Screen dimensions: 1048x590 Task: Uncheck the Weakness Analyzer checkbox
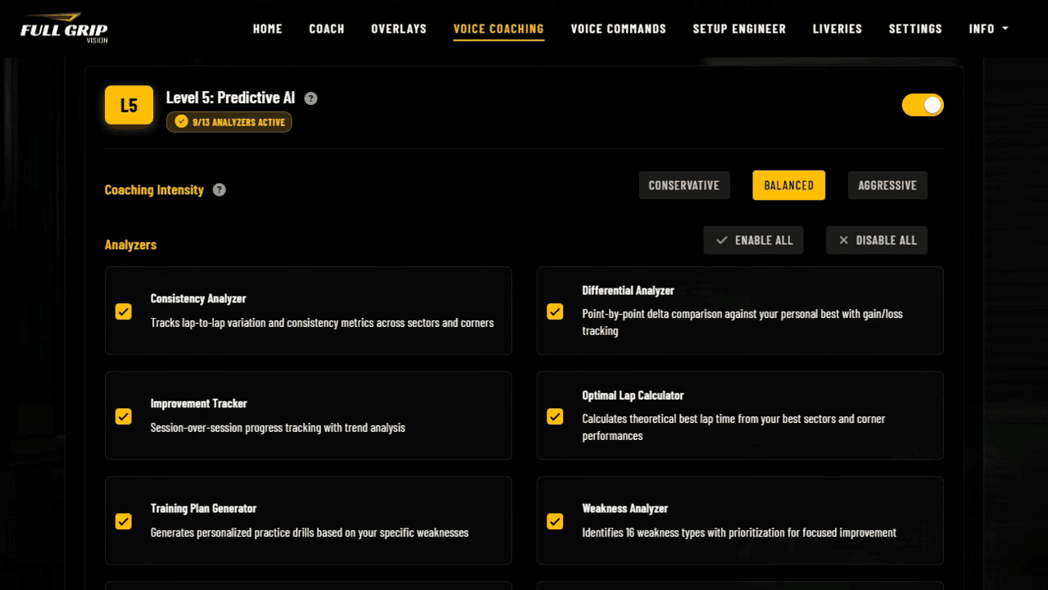click(x=555, y=521)
